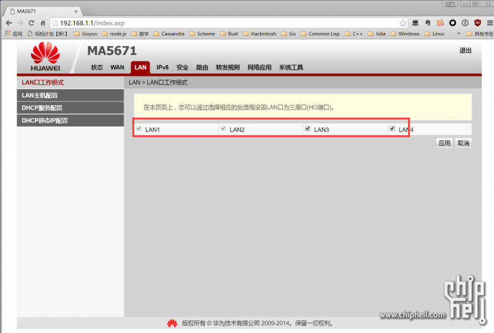
Task: Open the Goyoo bookmark folder
Action: (86, 34)
